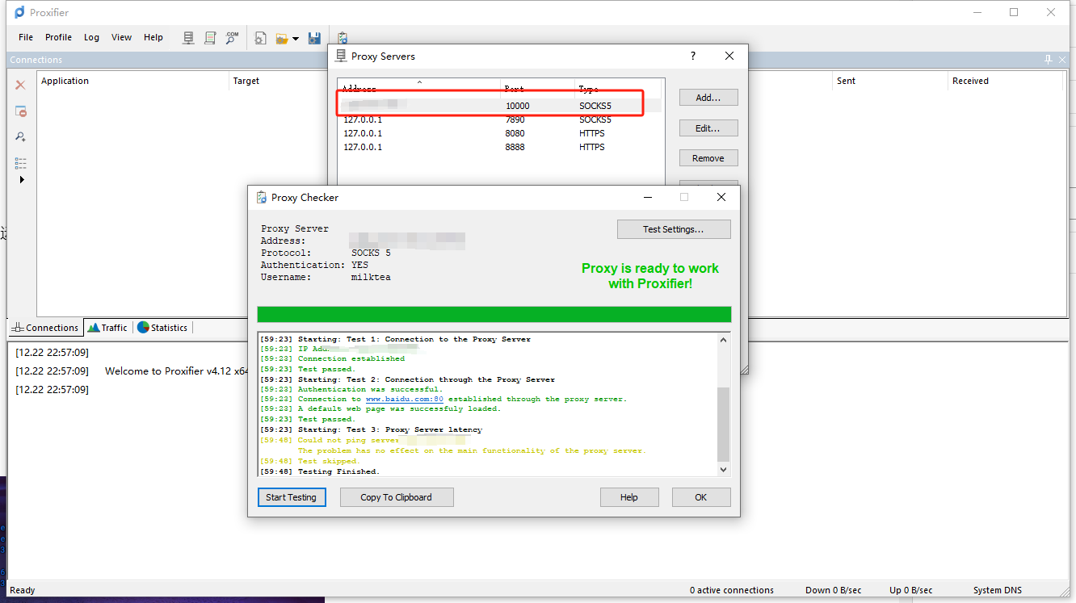This screenshot has width=1076, height=603.
Task: Click the Save Profile floppy icon
Action: tap(315, 38)
